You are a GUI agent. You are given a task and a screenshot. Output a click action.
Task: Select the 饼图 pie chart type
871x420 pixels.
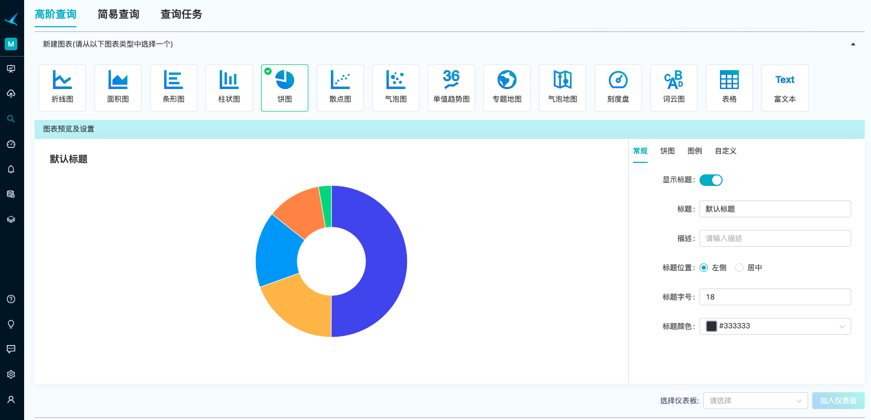click(x=285, y=88)
